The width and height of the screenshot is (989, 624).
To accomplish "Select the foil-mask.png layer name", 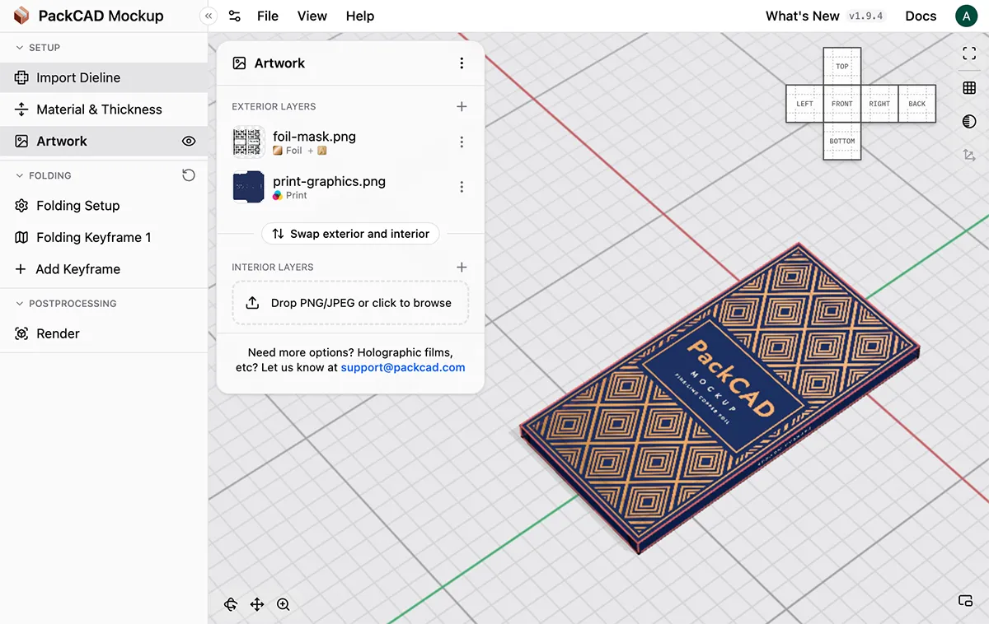I will (314, 137).
